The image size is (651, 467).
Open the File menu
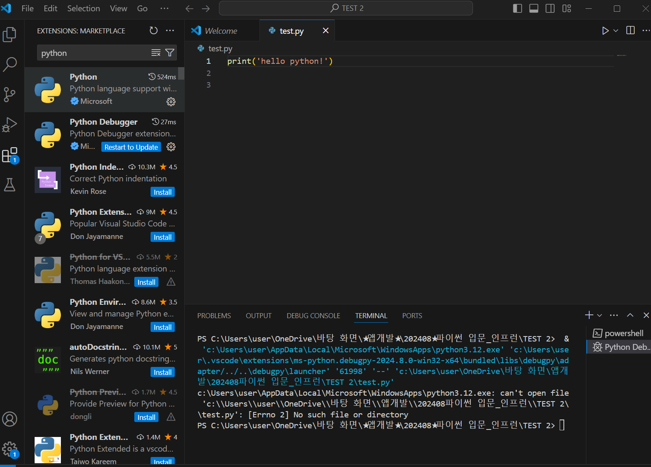[x=28, y=8]
